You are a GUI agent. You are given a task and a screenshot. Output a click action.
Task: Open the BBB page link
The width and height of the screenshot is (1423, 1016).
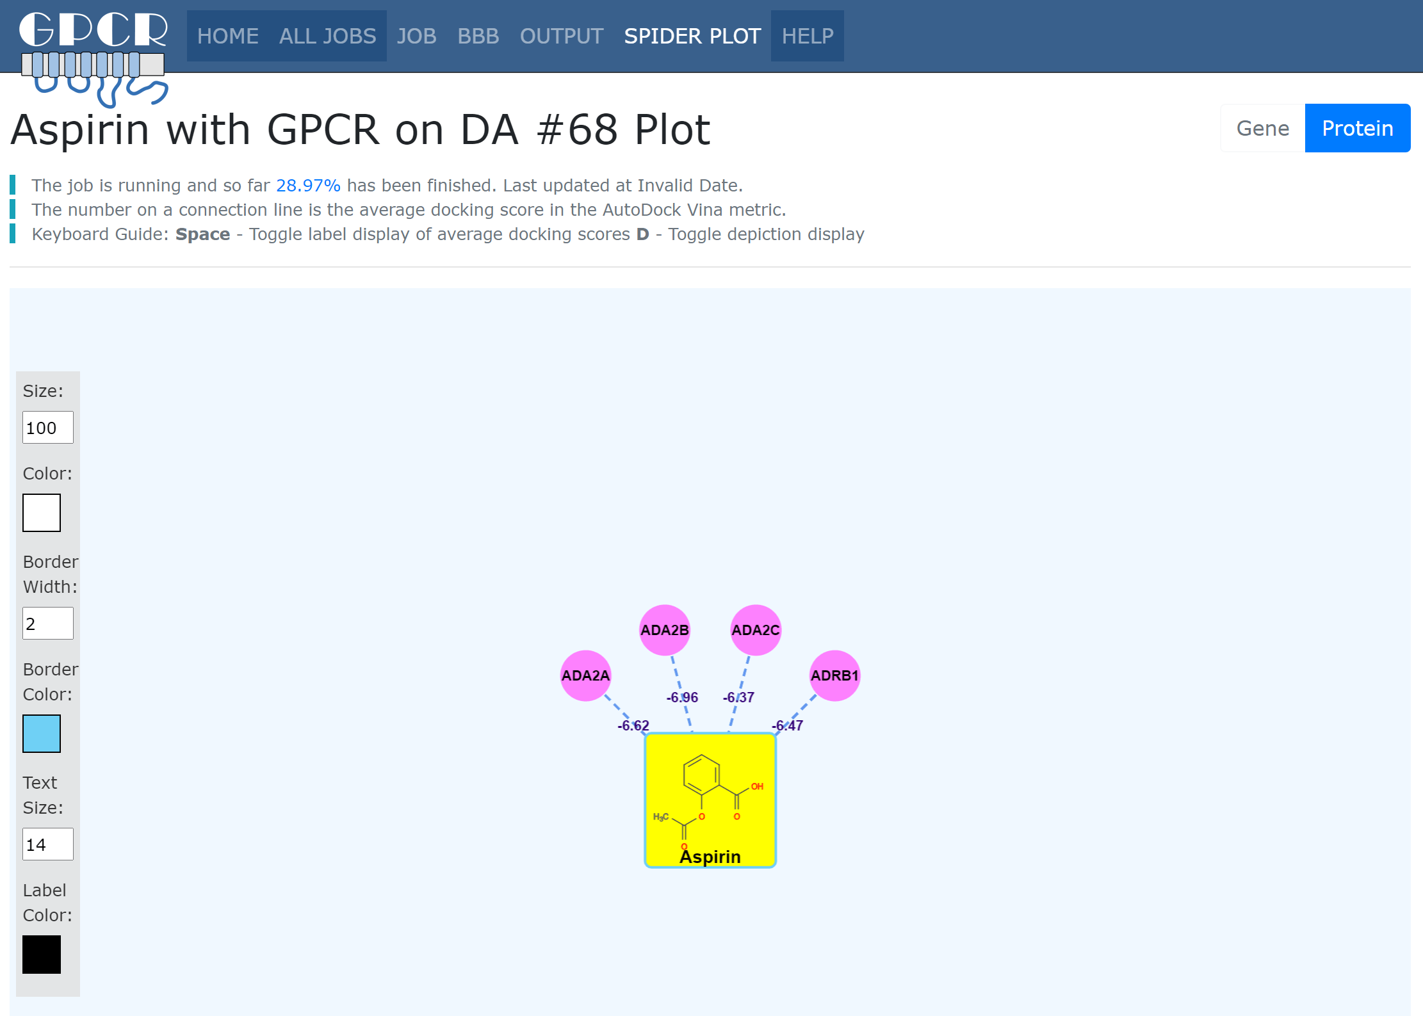478,36
